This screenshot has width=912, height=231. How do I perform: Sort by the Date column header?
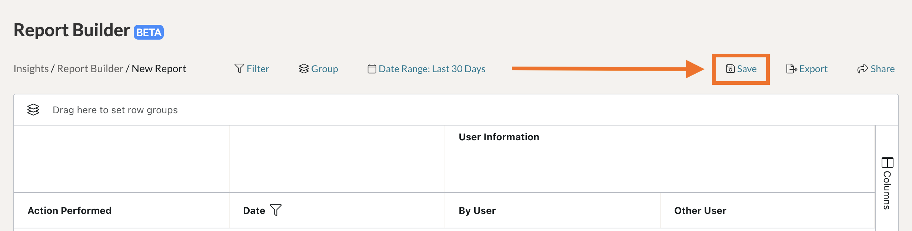[254, 211]
